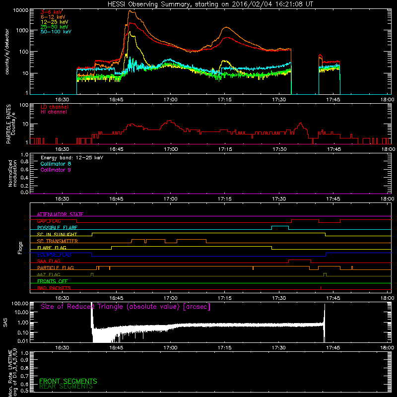Select the '6-12 keV' legend label

coord(53,17)
